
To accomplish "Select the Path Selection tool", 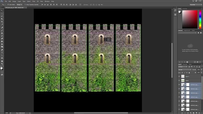I will click(2, 55).
